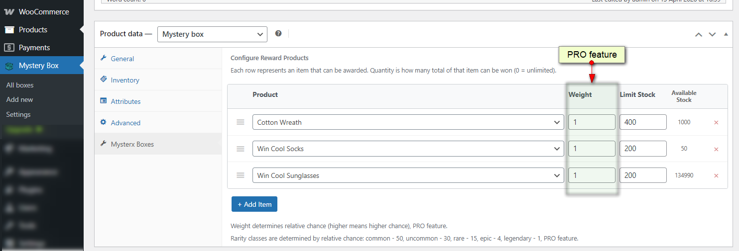Remove the Win Cool Sunglasses reward row
The height and width of the screenshot is (251, 739).
[x=716, y=175]
